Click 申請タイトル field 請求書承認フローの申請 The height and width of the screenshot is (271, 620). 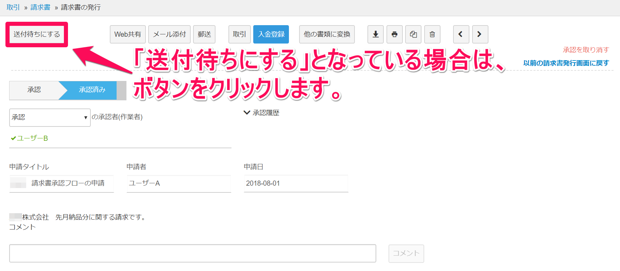(62, 184)
